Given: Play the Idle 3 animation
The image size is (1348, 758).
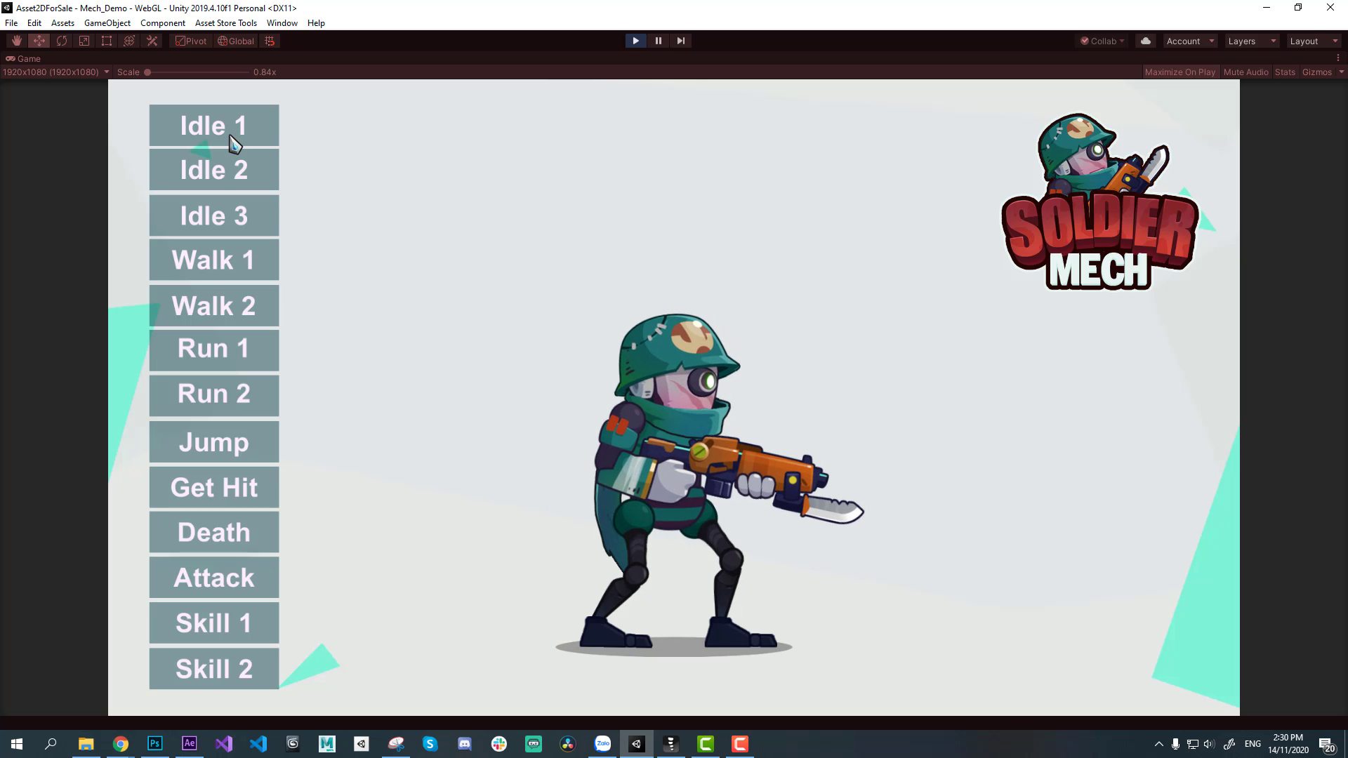Looking at the screenshot, I should [x=214, y=215].
